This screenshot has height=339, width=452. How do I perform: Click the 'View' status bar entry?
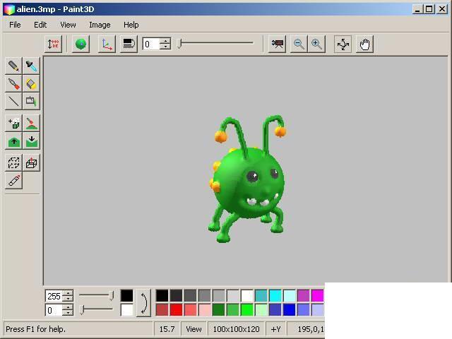(x=194, y=329)
